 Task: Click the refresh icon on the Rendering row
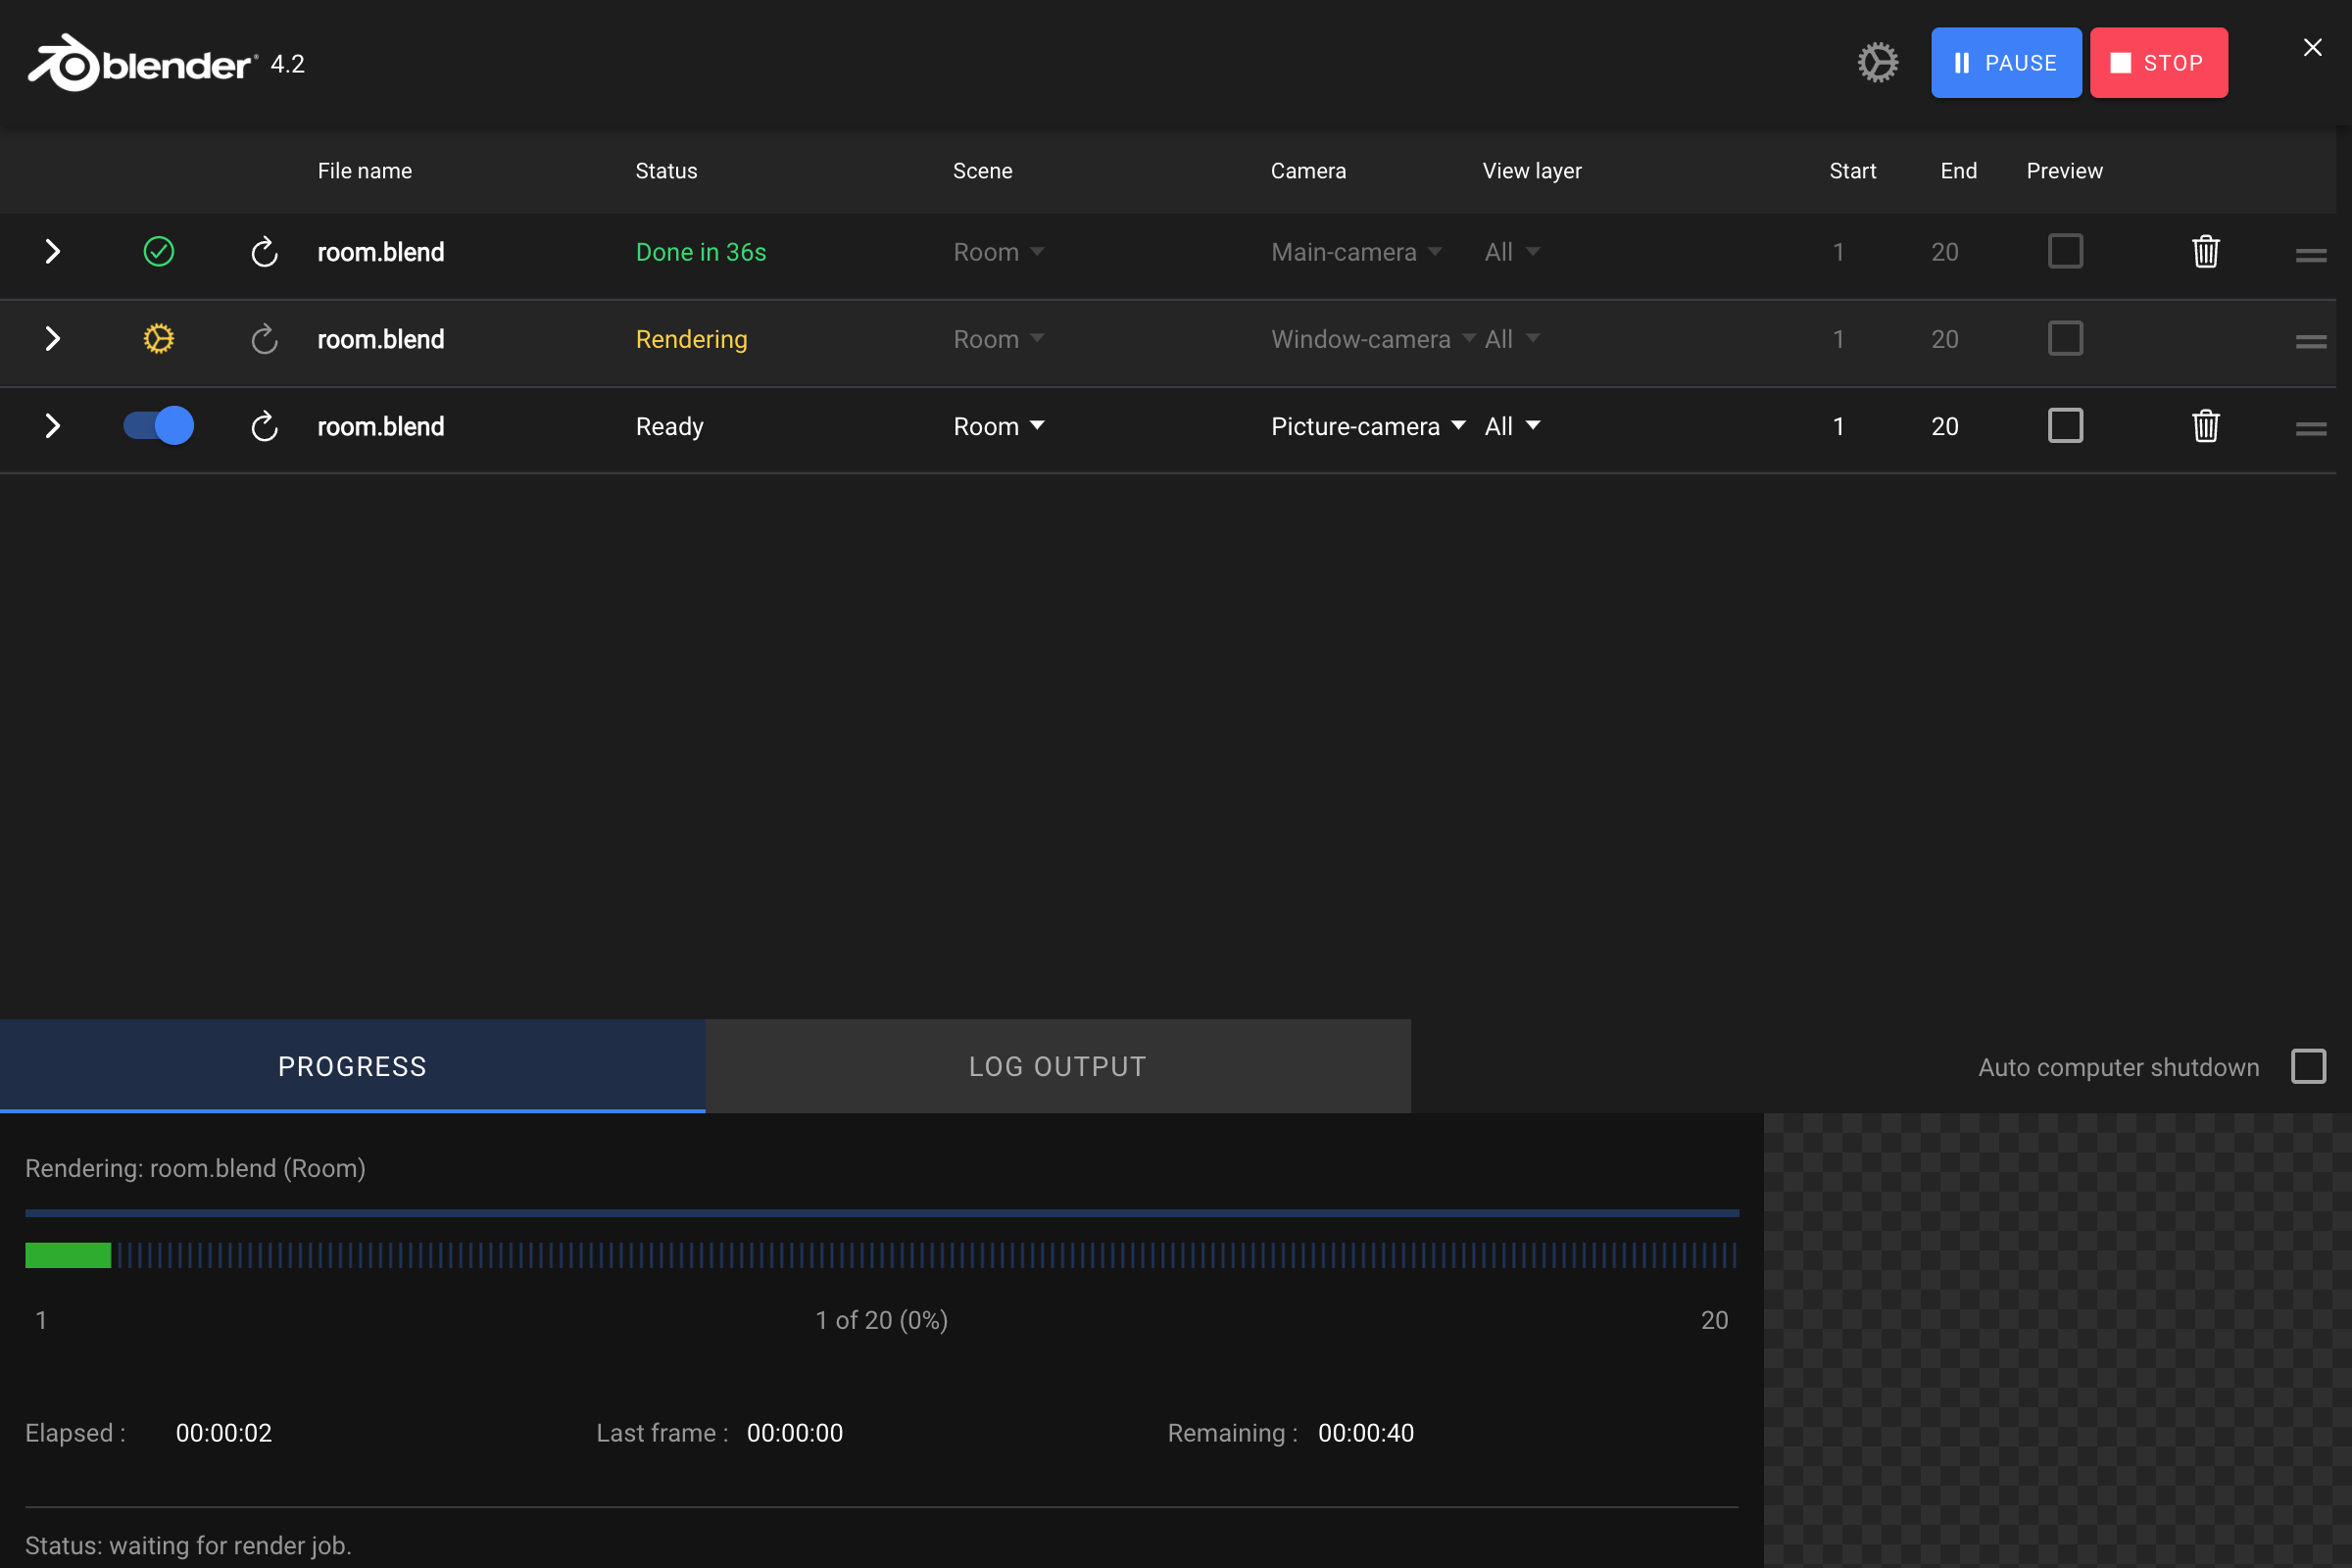(x=263, y=339)
